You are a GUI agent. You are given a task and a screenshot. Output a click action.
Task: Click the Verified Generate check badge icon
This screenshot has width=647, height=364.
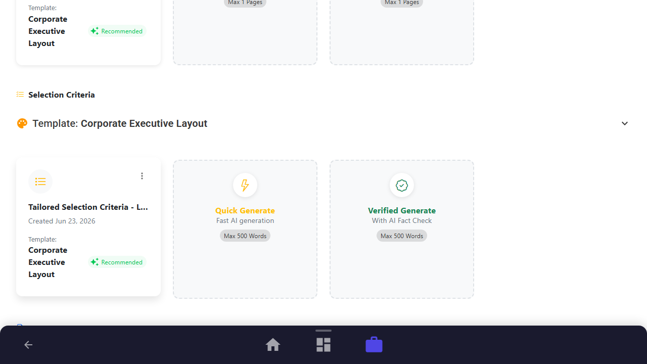402,185
